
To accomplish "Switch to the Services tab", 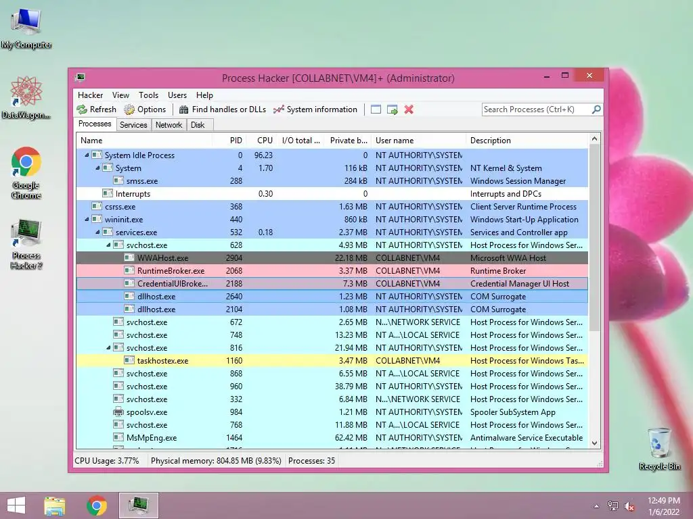I will pos(133,125).
